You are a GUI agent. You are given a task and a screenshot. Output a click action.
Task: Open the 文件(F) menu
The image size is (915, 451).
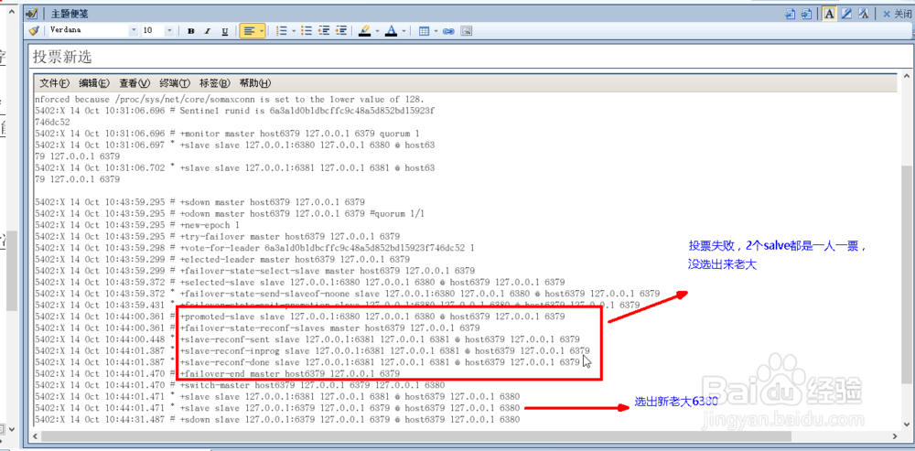coord(54,83)
